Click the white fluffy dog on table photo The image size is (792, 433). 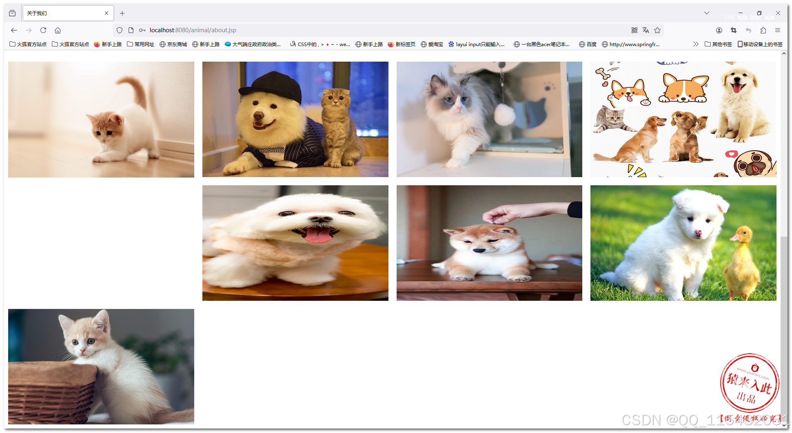[295, 243]
